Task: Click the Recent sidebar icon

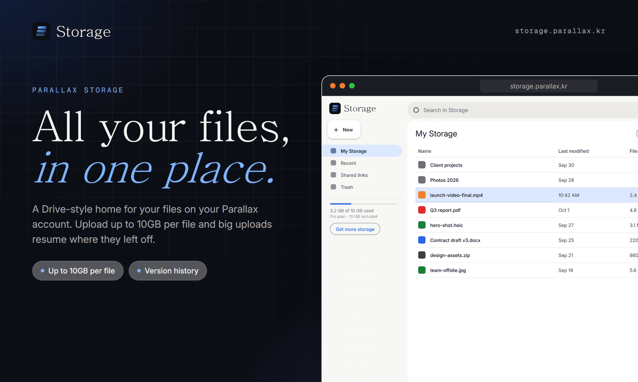Action: click(333, 163)
